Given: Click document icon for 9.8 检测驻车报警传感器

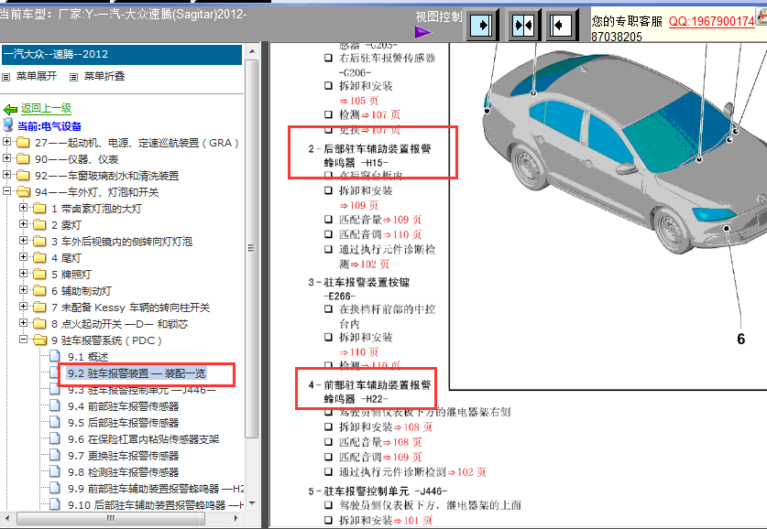Looking at the screenshot, I should point(55,472).
